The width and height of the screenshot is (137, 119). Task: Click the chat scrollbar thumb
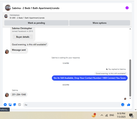130,78
